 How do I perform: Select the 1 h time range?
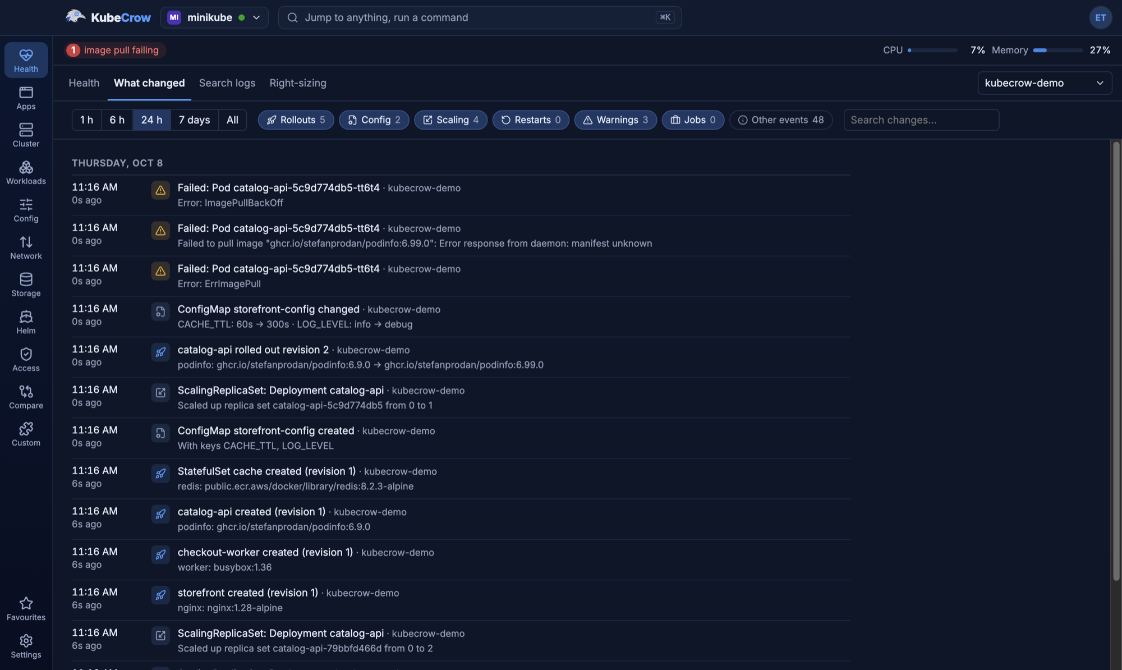point(86,120)
